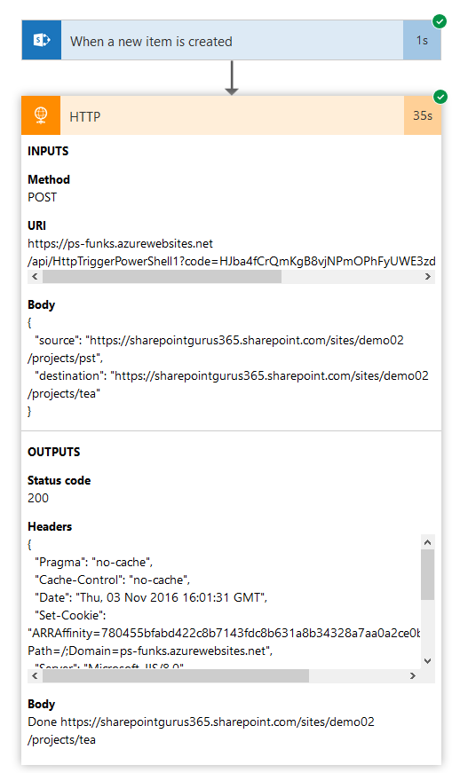452x773 pixels.
Task: Click the Headers vertical scroll up arrow
Action: click(428, 542)
